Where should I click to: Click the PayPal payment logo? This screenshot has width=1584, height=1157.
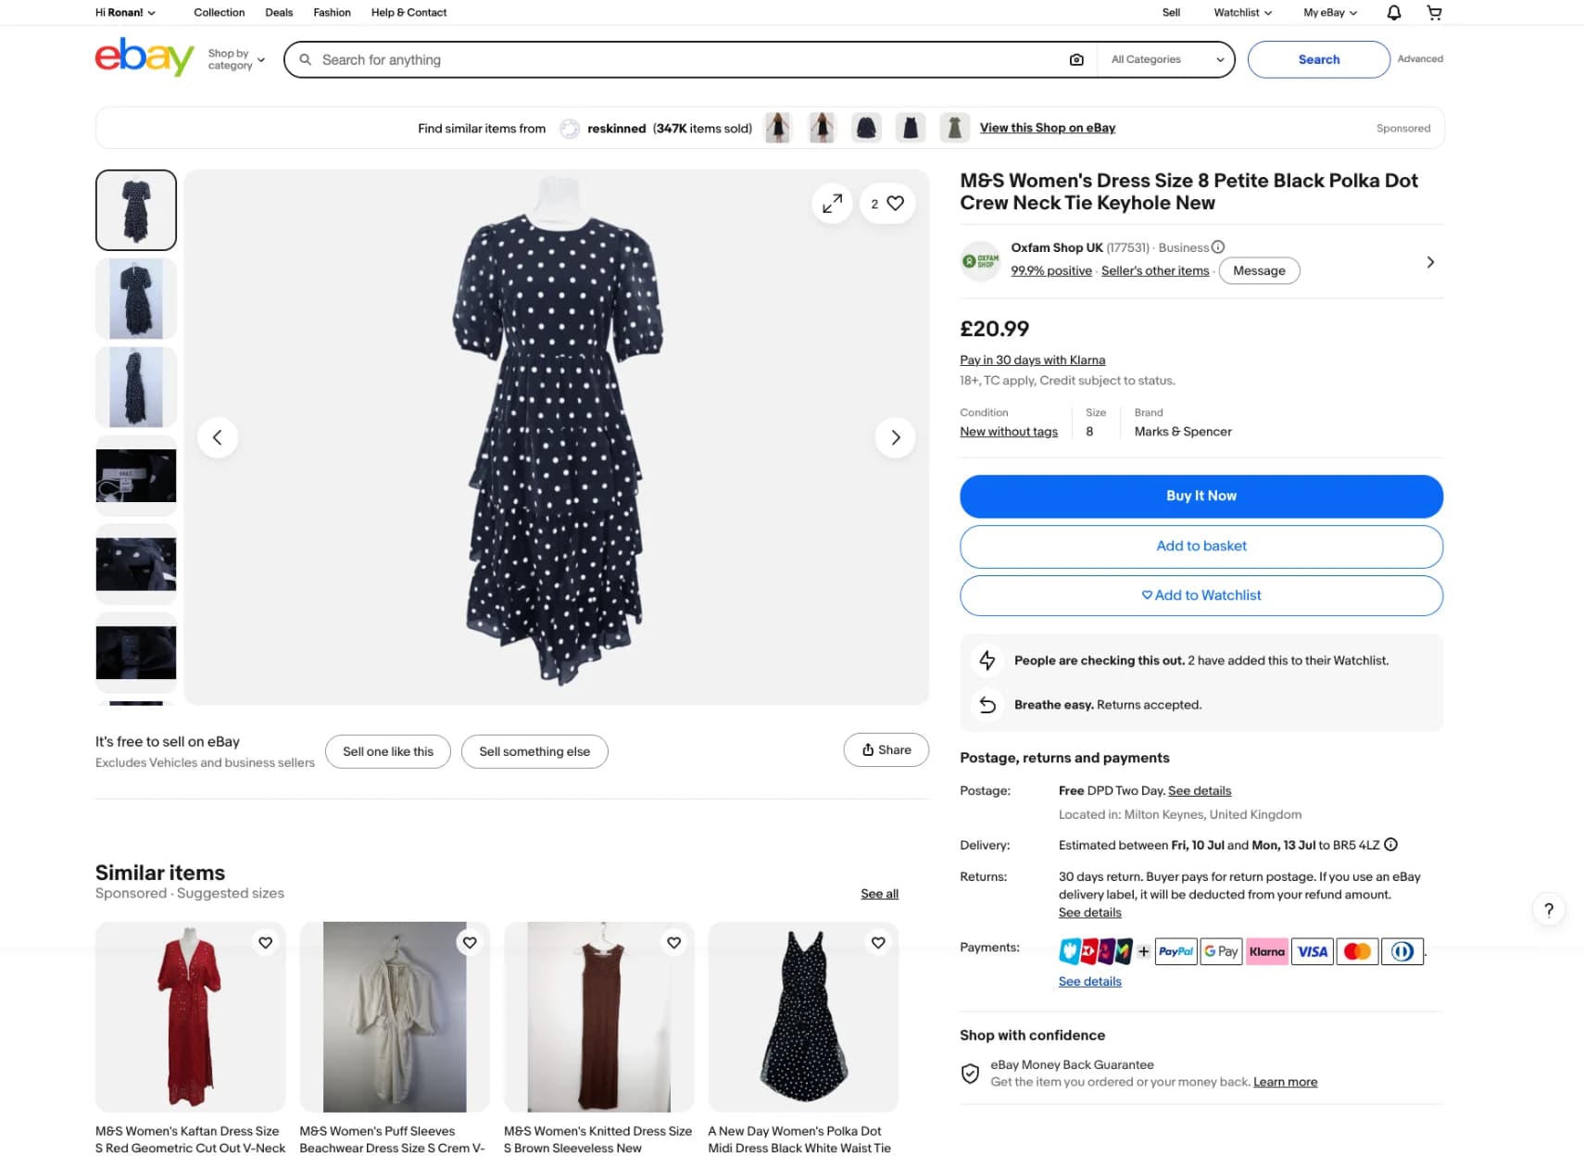[x=1176, y=951]
